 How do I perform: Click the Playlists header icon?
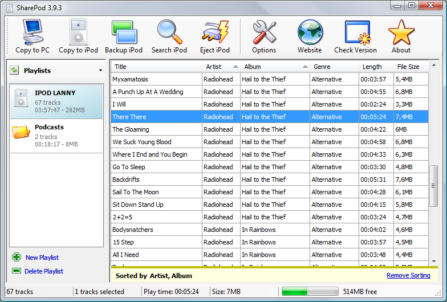tap(14, 70)
